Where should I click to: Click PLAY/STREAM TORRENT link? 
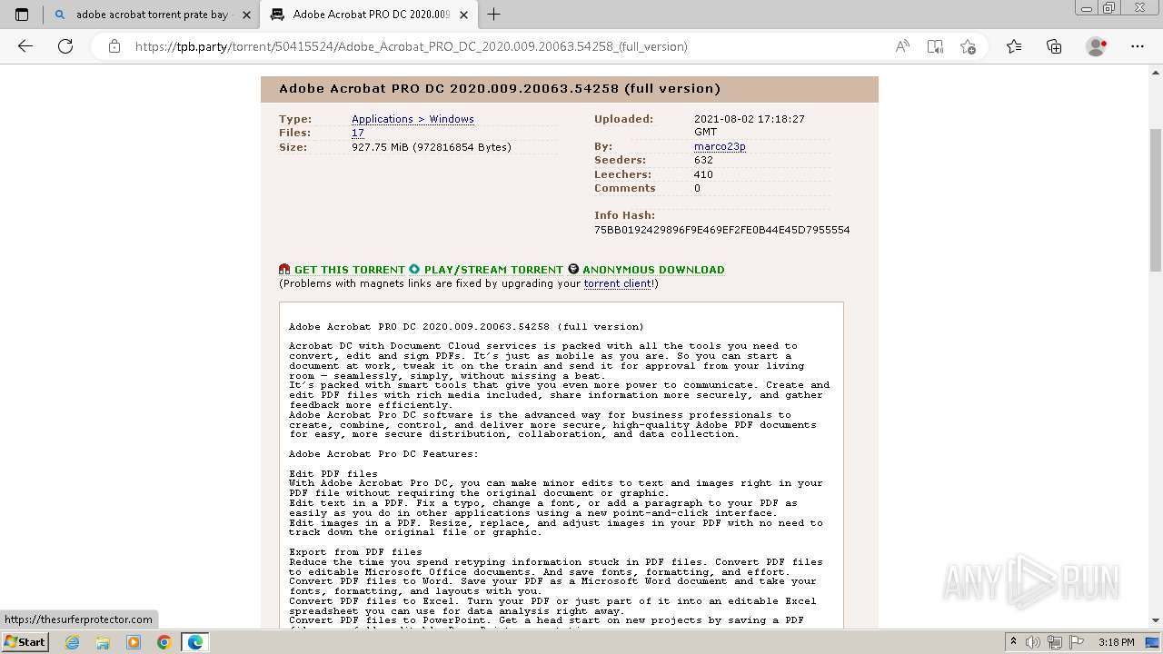[x=493, y=270]
